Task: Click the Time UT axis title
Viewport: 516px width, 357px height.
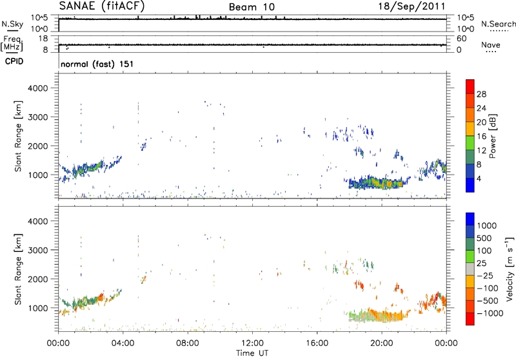Action: pyautogui.click(x=252, y=353)
